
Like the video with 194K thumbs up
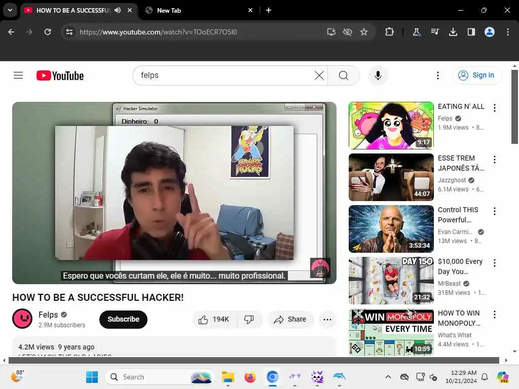(x=214, y=319)
